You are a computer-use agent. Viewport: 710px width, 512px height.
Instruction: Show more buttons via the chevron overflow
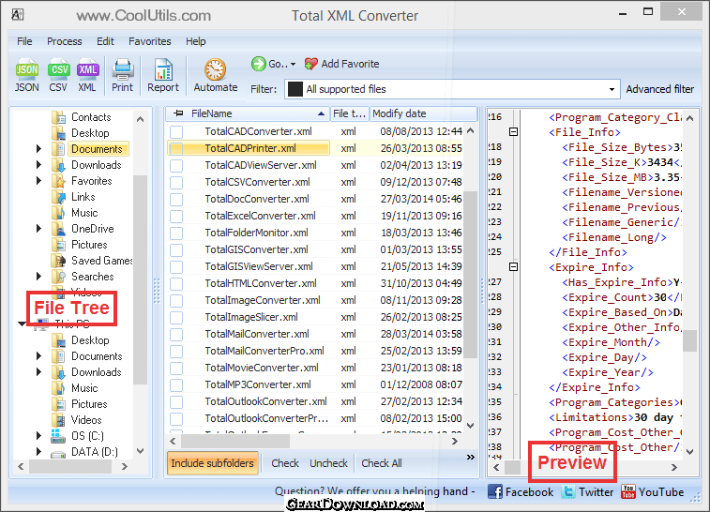[x=471, y=458]
